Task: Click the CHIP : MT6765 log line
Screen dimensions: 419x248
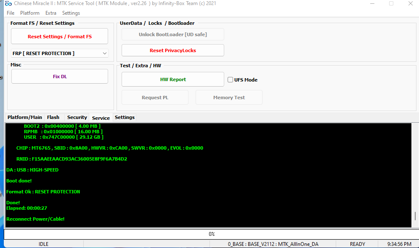Action: [x=109, y=148]
